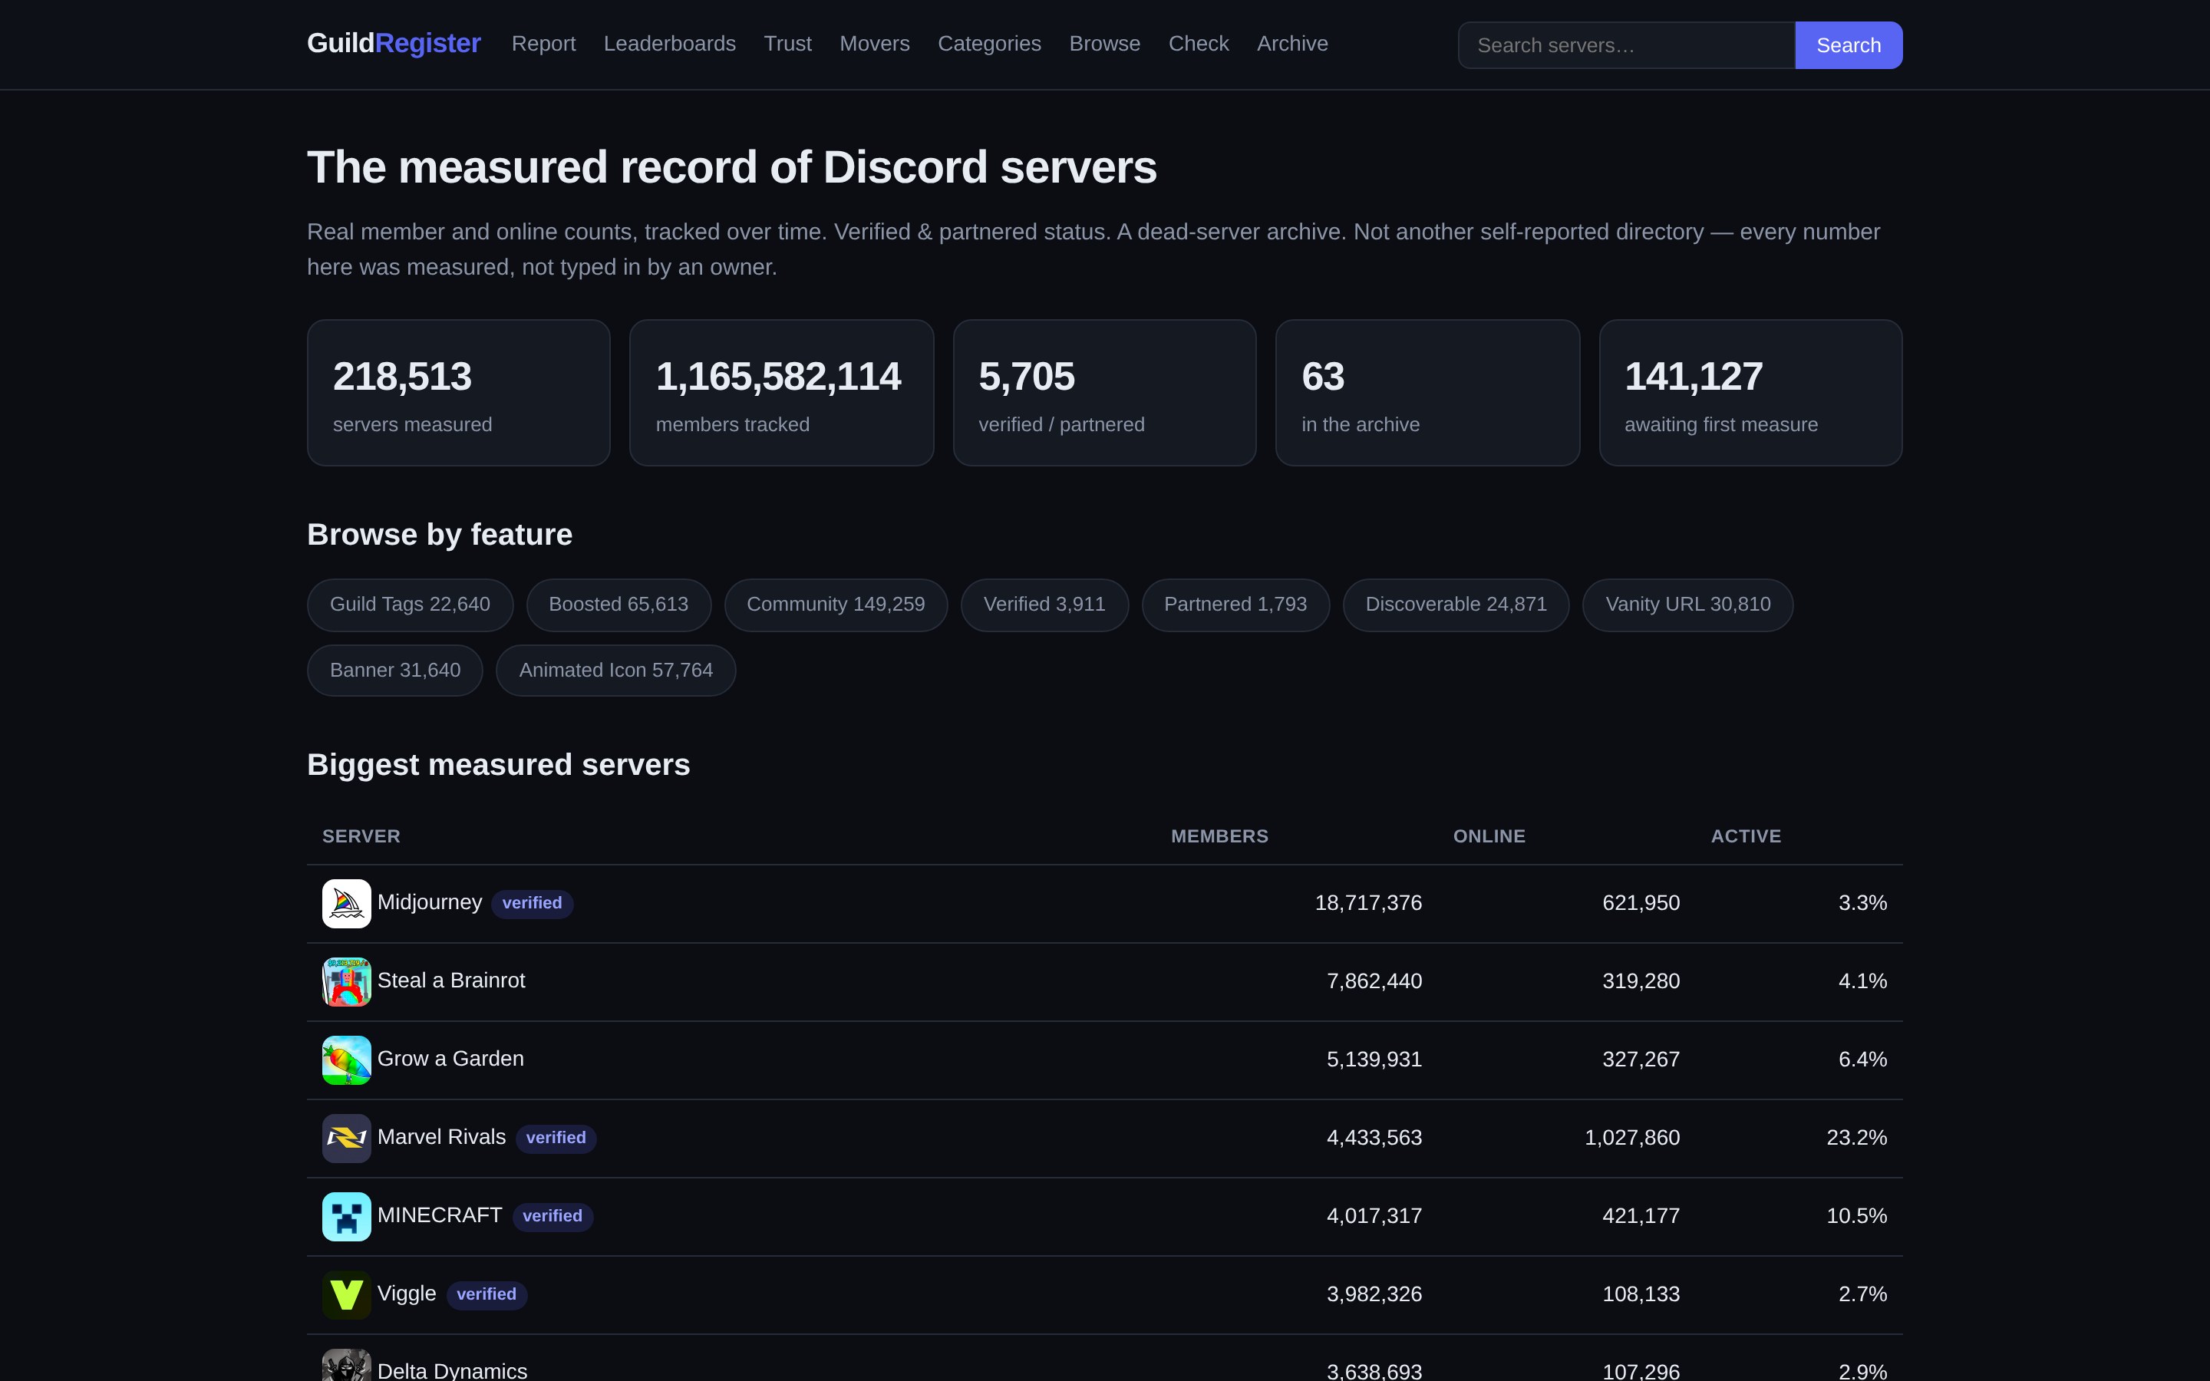Click the verified badge beside Marvel Rivals
The width and height of the screenshot is (2210, 1381).
coord(556,1138)
